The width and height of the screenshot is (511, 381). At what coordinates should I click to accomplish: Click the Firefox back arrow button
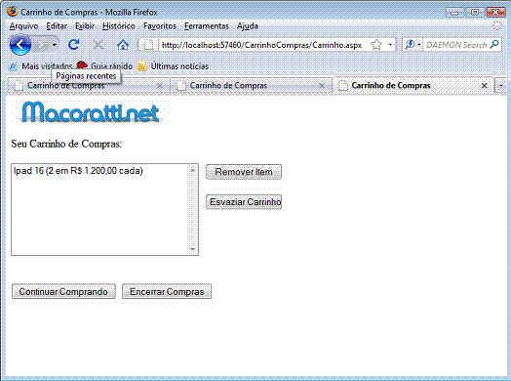tap(20, 45)
